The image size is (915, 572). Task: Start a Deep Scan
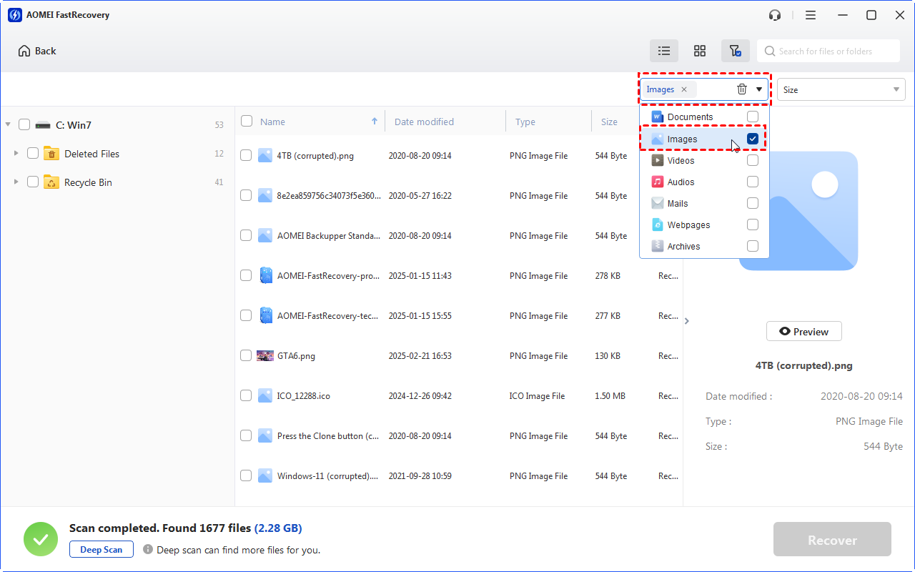pyautogui.click(x=101, y=550)
